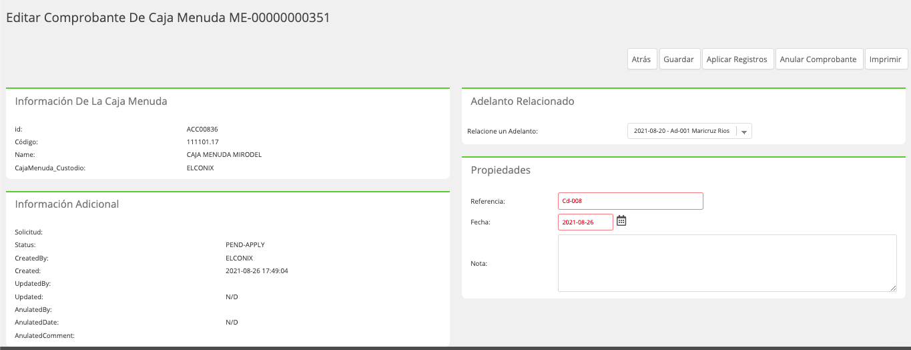Select the name CAJA MENUDA MIRODEL
Image resolution: width=911 pixels, height=350 pixels.
click(224, 154)
